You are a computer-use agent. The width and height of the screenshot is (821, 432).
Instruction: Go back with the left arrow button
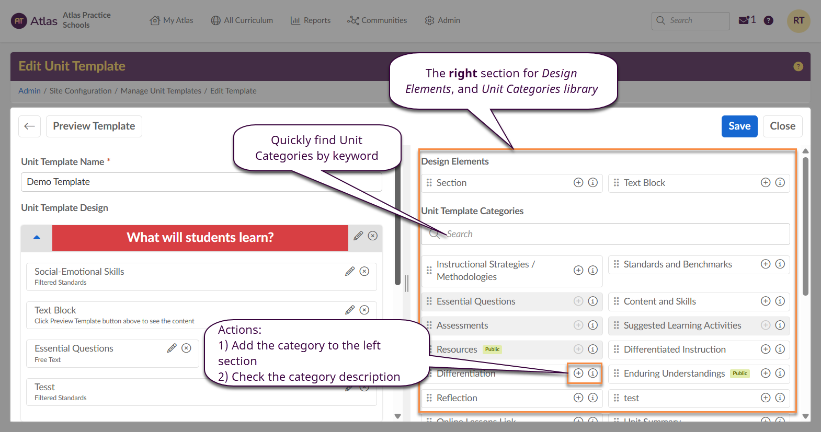29,126
